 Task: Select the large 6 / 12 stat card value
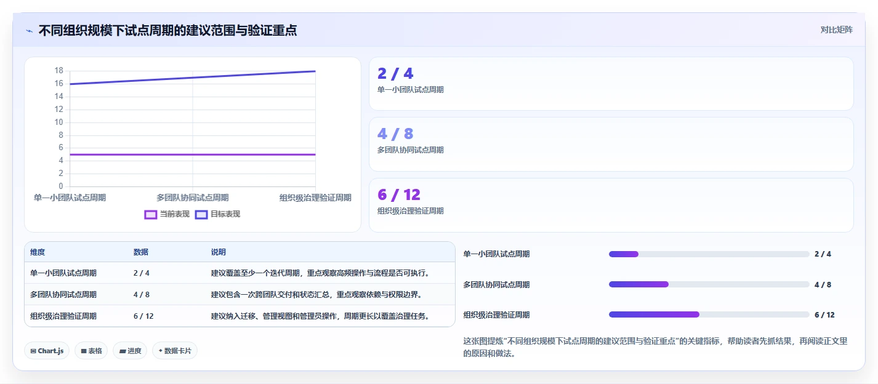tap(399, 195)
